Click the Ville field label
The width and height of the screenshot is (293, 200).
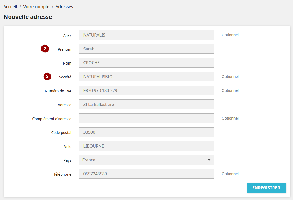[x=68, y=147]
